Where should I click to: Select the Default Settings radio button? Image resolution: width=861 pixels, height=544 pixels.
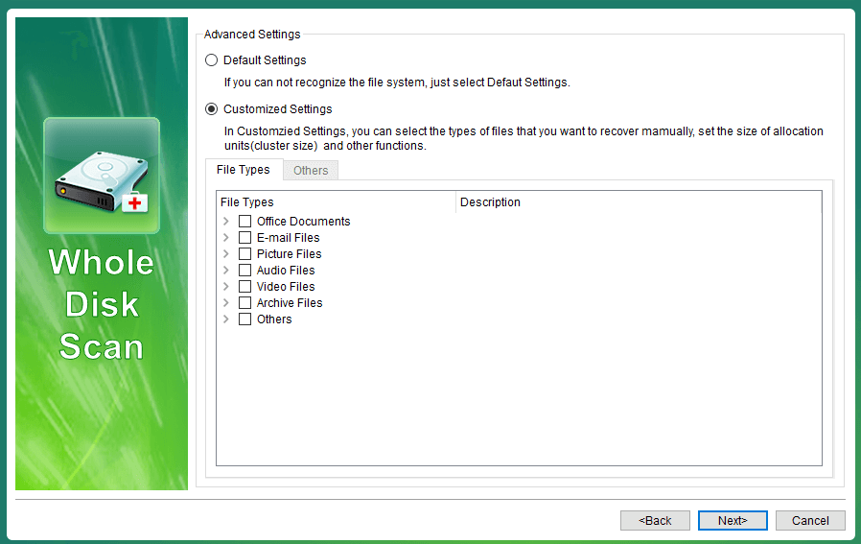tap(211, 59)
